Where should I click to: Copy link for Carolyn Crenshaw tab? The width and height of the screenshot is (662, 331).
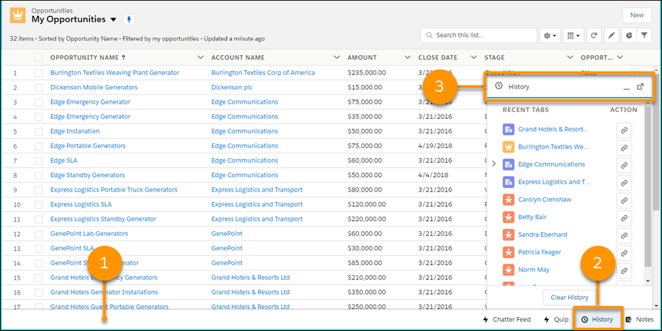point(623,200)
